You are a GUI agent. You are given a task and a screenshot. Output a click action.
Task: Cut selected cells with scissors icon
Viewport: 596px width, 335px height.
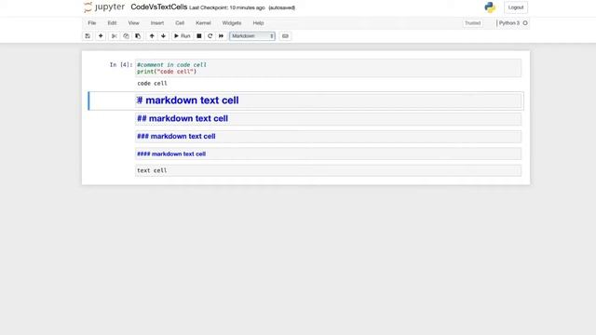coord(114,36)
